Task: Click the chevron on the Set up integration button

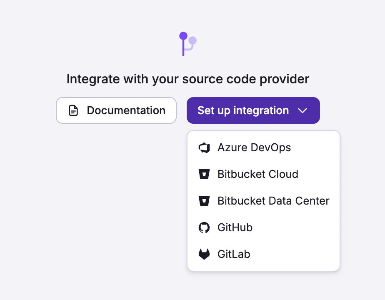Action: point(303,110)
